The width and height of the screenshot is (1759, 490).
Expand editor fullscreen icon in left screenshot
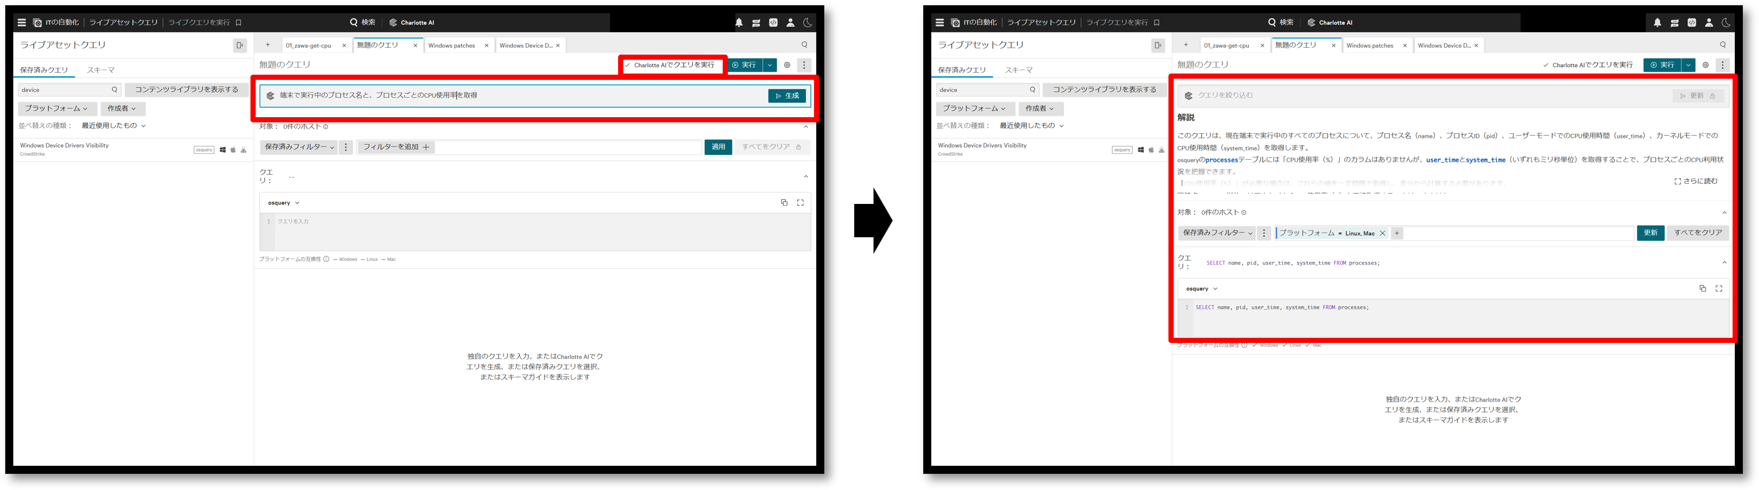pos(800,203)
